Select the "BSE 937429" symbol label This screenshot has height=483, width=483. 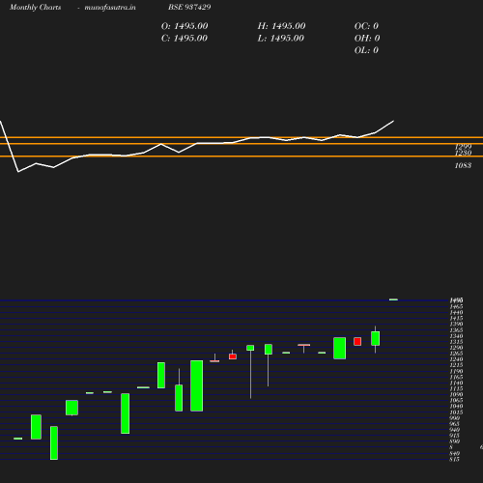[x=189, y=7]
